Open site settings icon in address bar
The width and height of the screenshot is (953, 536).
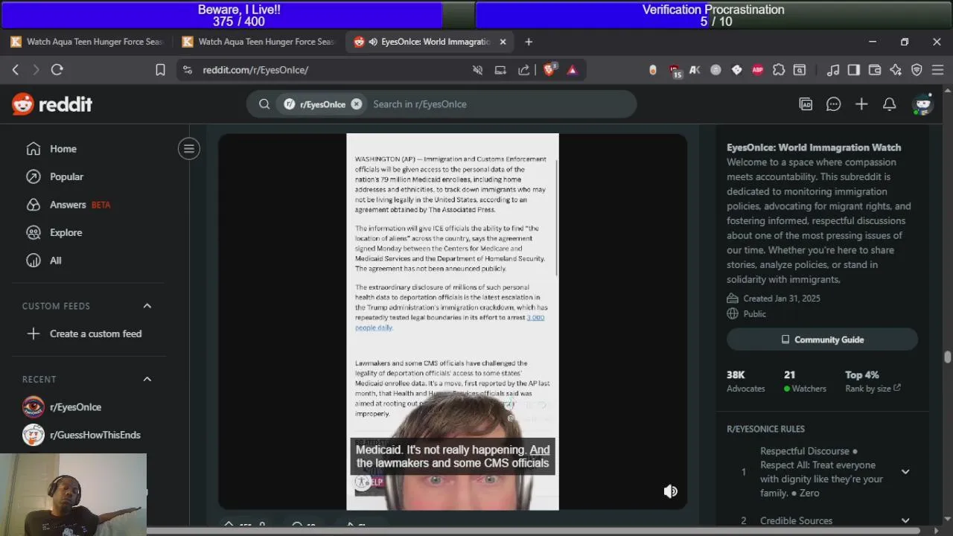pyautogui.click(x=188, y=70)
